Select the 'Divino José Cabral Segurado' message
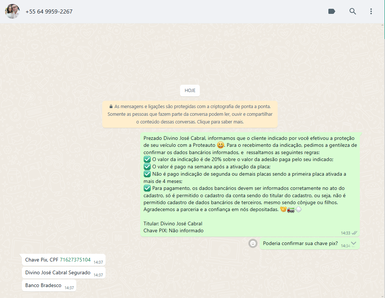This screenshot has width=385, height=298. 57,273
